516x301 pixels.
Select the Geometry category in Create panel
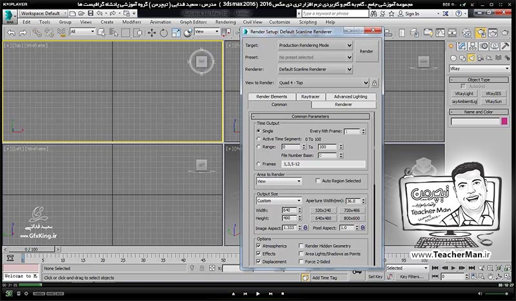(x=453, y=58)
